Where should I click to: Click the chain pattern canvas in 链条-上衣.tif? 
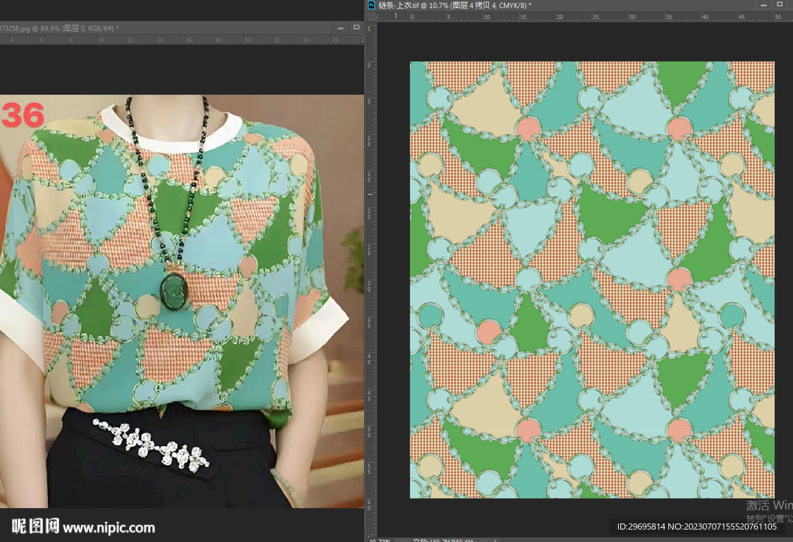click(592, 279)
